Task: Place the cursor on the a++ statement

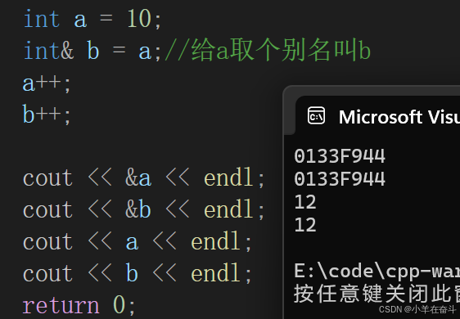Action: coord(47,83)
